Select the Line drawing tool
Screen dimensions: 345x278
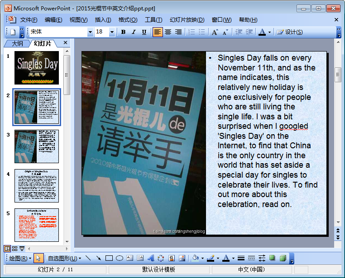88,258
